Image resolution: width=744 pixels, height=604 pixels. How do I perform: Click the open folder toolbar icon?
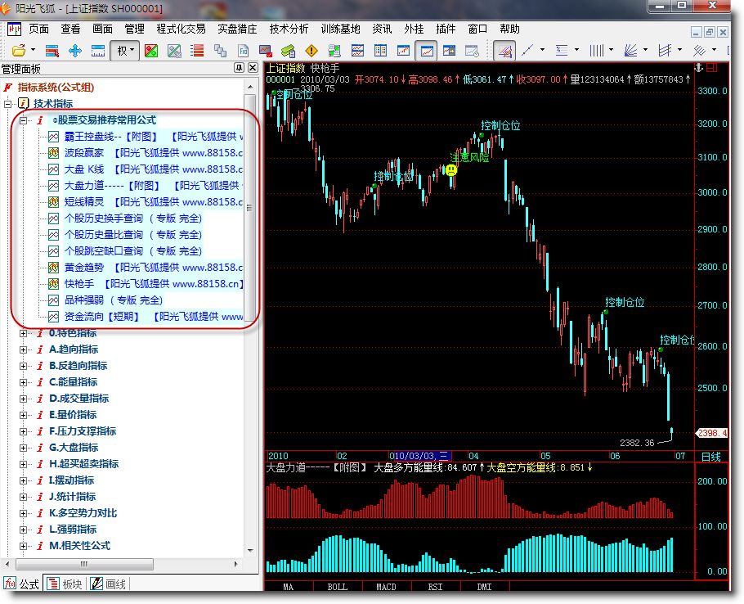pyautogui.click(x=18, y=51)
